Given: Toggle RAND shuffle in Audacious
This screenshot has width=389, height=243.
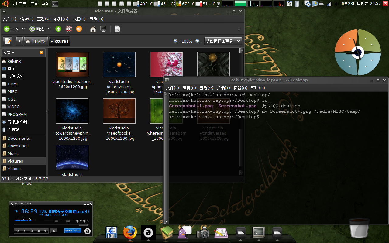Looking at the screenshot, I should (x=69, y=231).
